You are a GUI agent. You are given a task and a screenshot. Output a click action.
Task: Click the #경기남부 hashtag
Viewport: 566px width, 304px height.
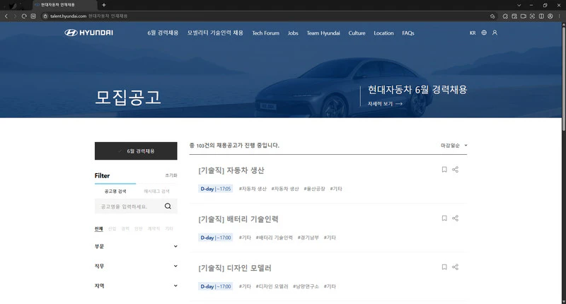[x=308, y=238]
